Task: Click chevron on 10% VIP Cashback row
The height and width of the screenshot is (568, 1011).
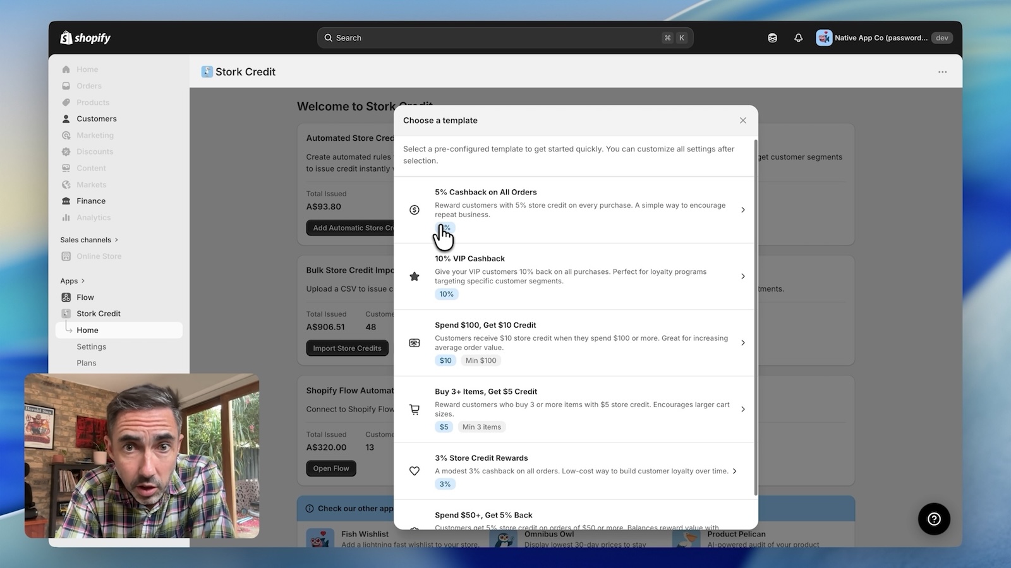Action: pos(743,276)
